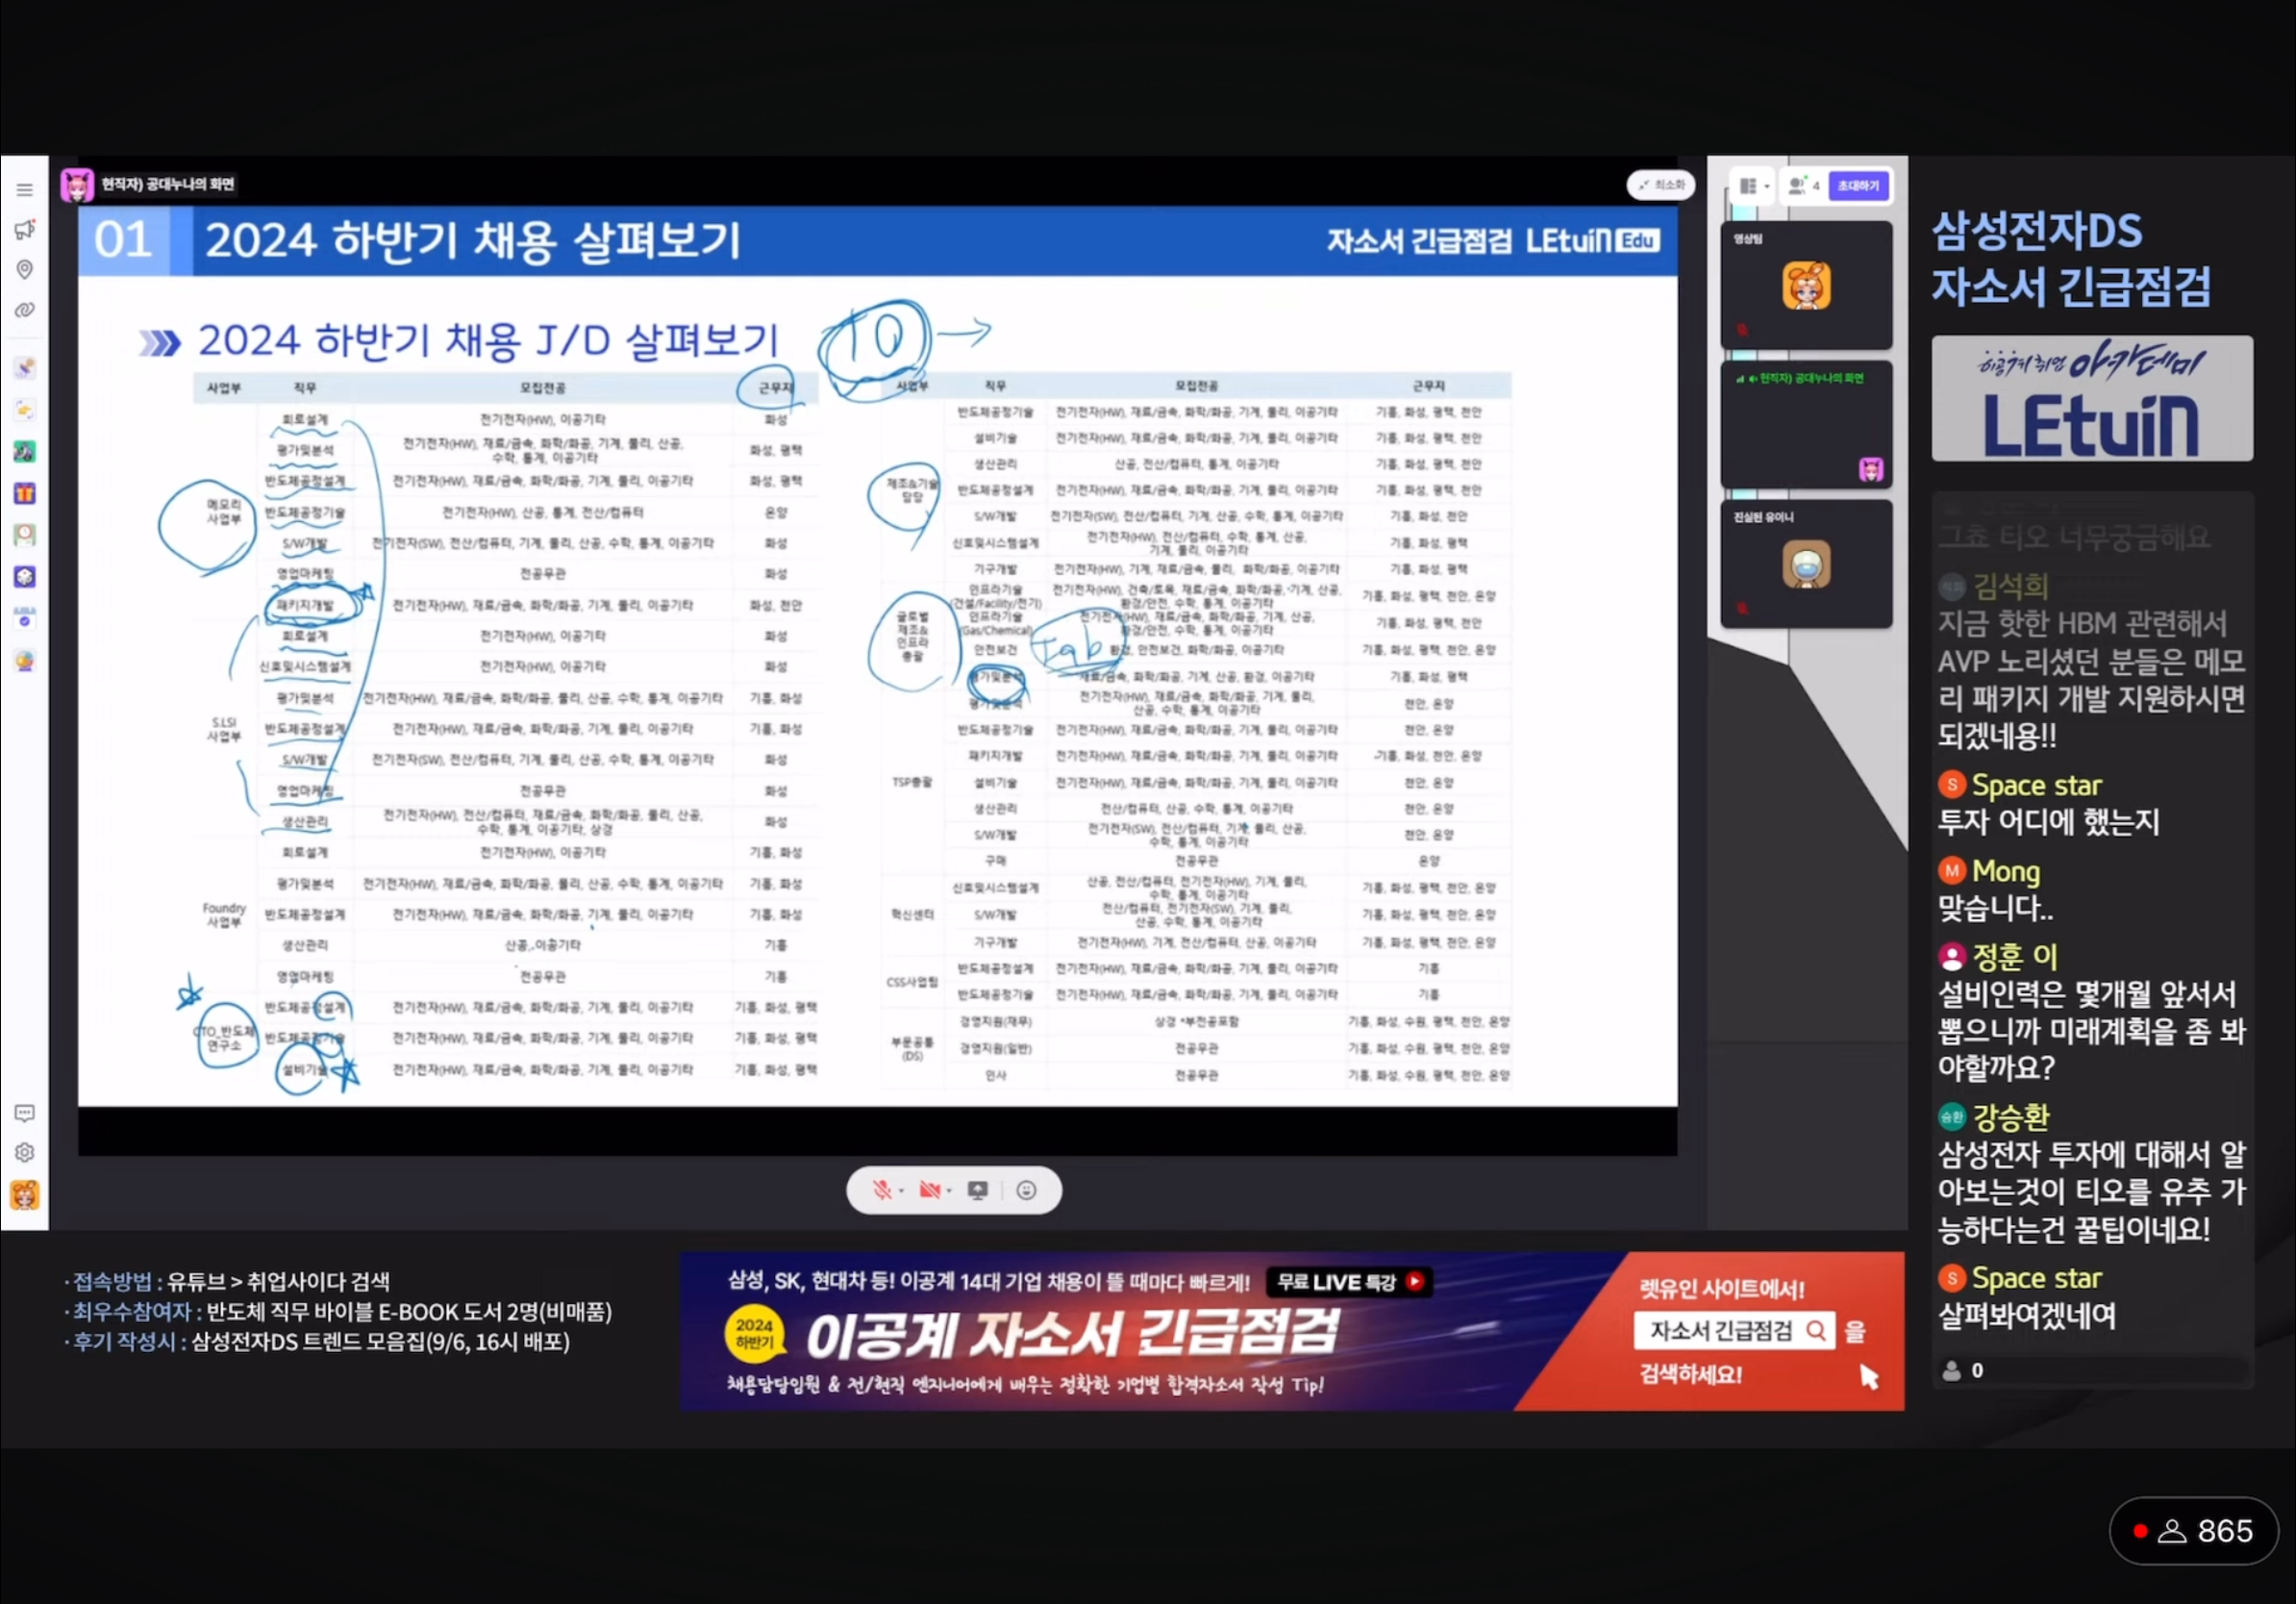Unmute the crossed-out microphone

point(881,1190)
